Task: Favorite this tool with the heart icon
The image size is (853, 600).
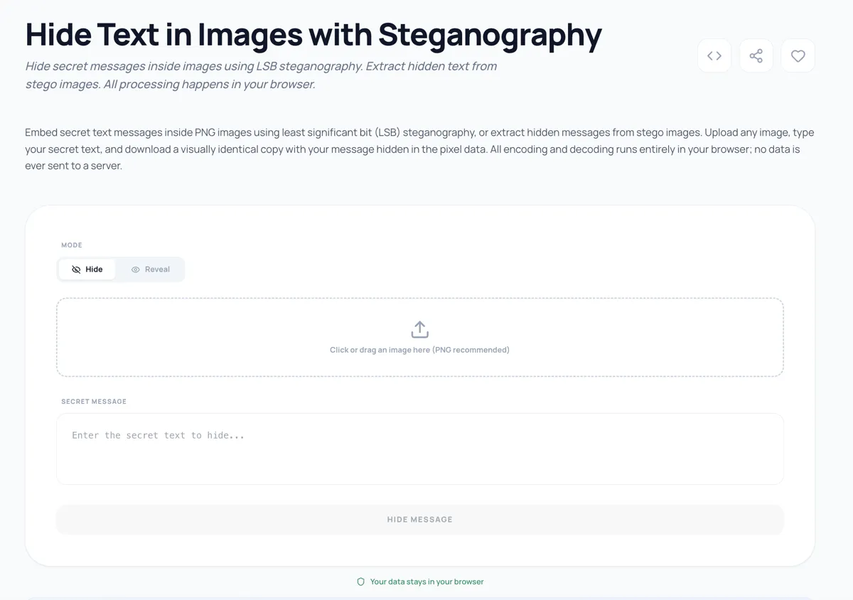Action: point(798,56)
